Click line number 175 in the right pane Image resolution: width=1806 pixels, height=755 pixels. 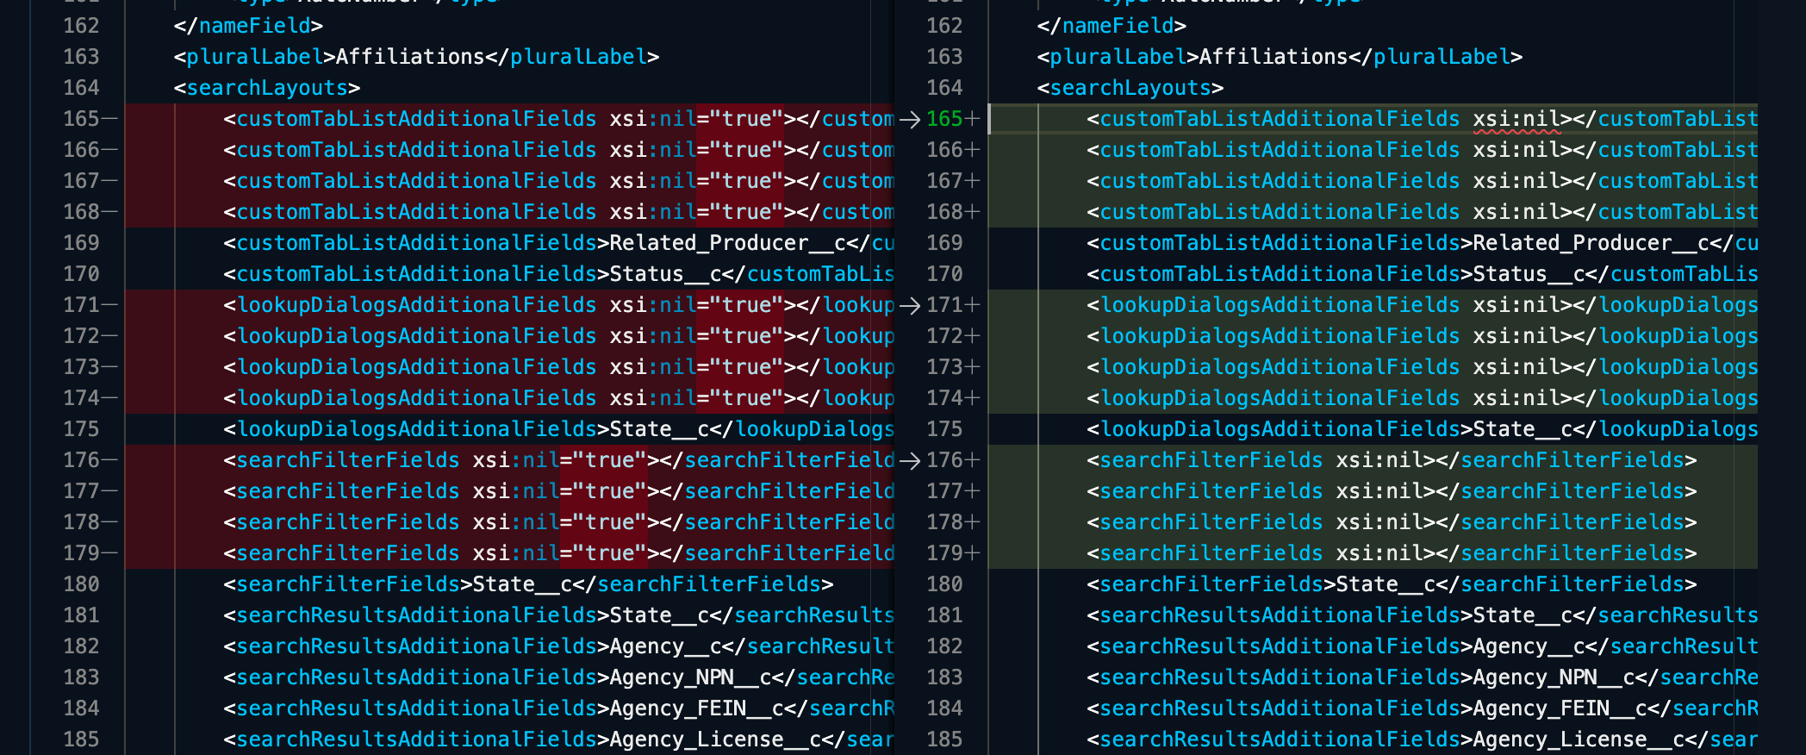tap(944, 429)
